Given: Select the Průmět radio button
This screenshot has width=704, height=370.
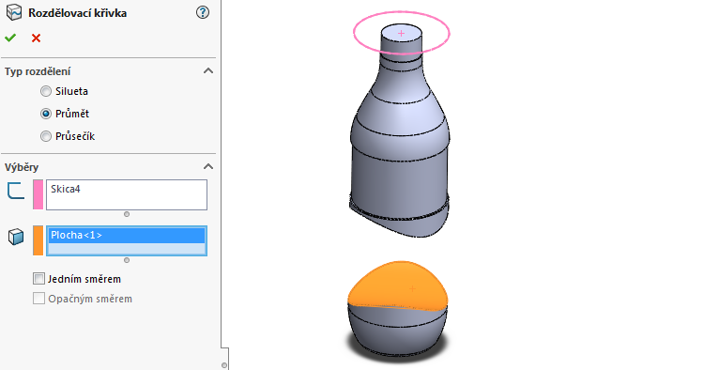Looking at the screenshot, I should [x=46, y=114].
